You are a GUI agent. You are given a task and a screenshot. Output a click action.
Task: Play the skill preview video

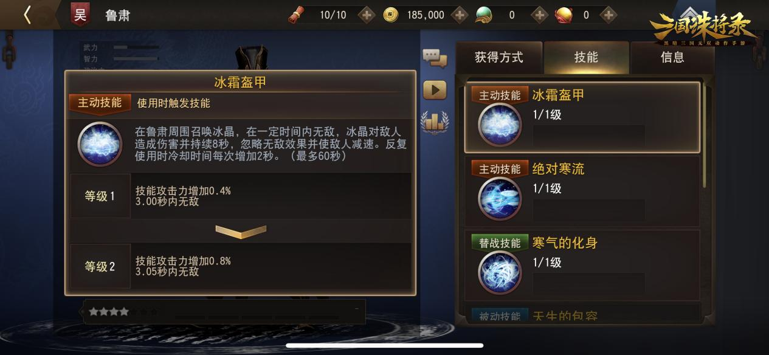click(x=435, y=90)
